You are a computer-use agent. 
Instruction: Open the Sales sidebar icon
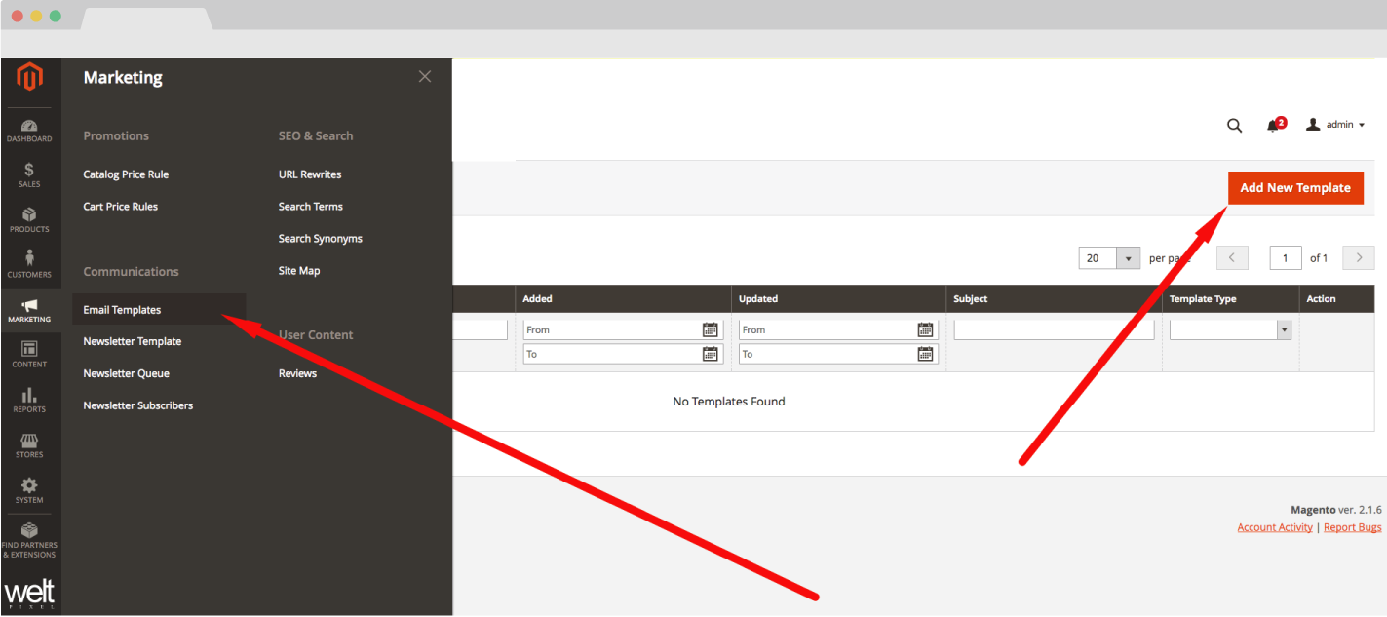point(29,175)
